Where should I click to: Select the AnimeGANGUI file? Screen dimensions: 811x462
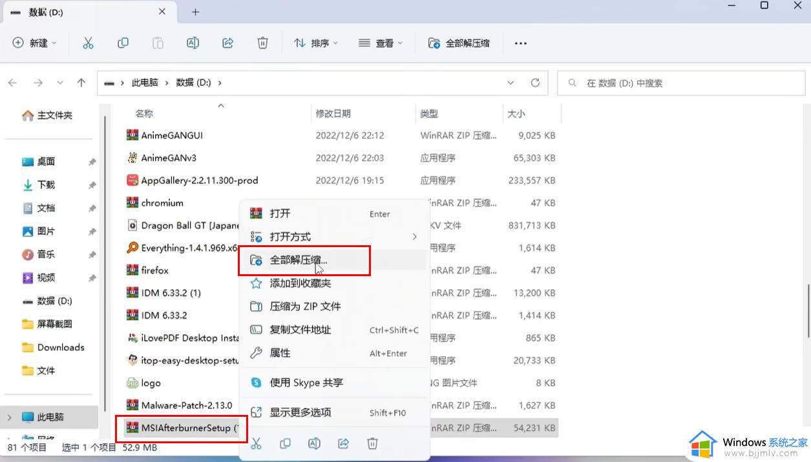(171, 136)
